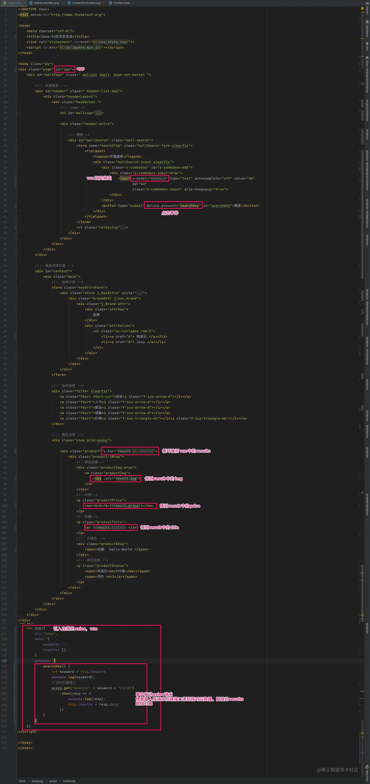370x784 pixels.
Task: Click the axios.get call on line 137
Action: [93, 688]
